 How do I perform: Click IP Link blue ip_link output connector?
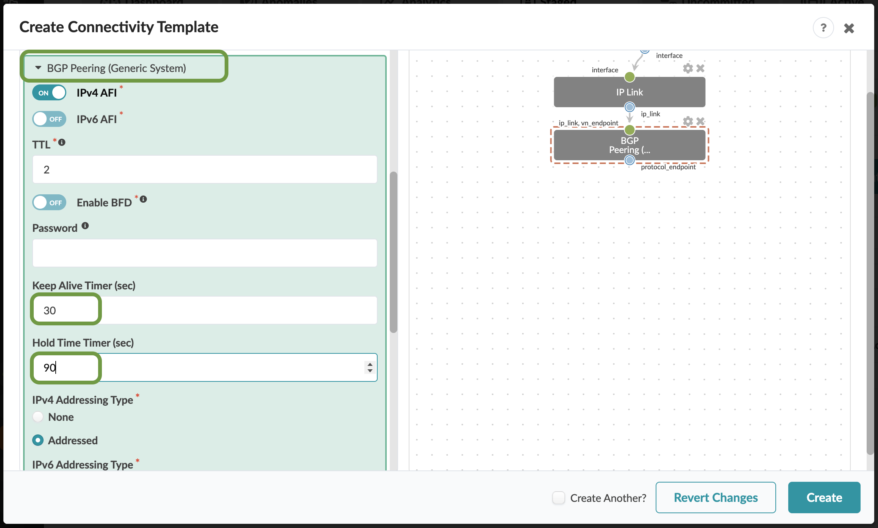tap(630, 107)
